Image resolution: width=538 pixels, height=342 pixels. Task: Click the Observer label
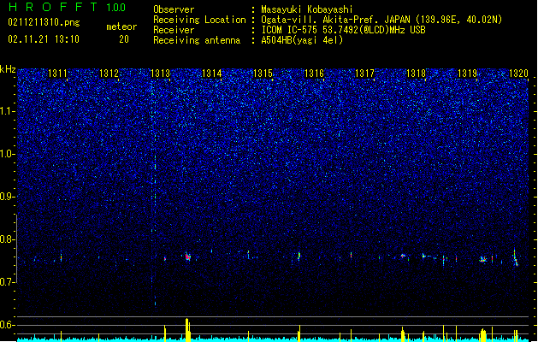174,9
